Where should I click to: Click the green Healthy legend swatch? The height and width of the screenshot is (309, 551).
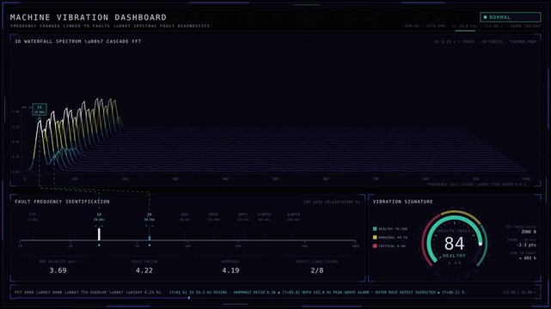[375, 228]
